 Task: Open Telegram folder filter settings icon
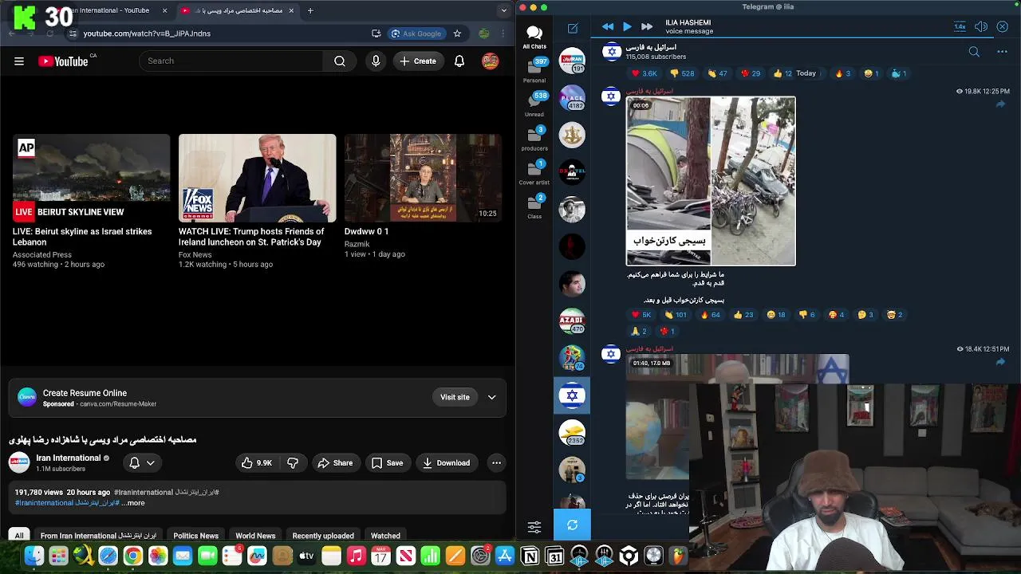pos(534,527)
